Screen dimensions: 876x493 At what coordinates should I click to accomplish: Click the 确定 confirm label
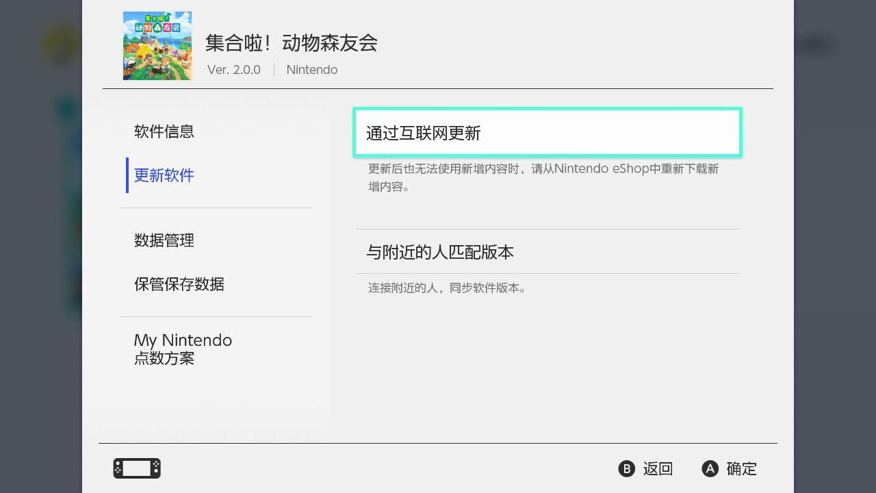pos(741,468)
